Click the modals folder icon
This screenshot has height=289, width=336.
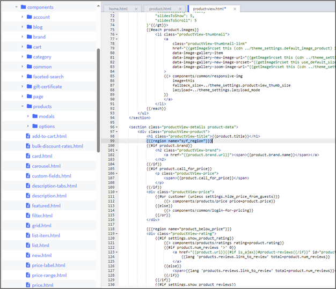coord(35,116)
